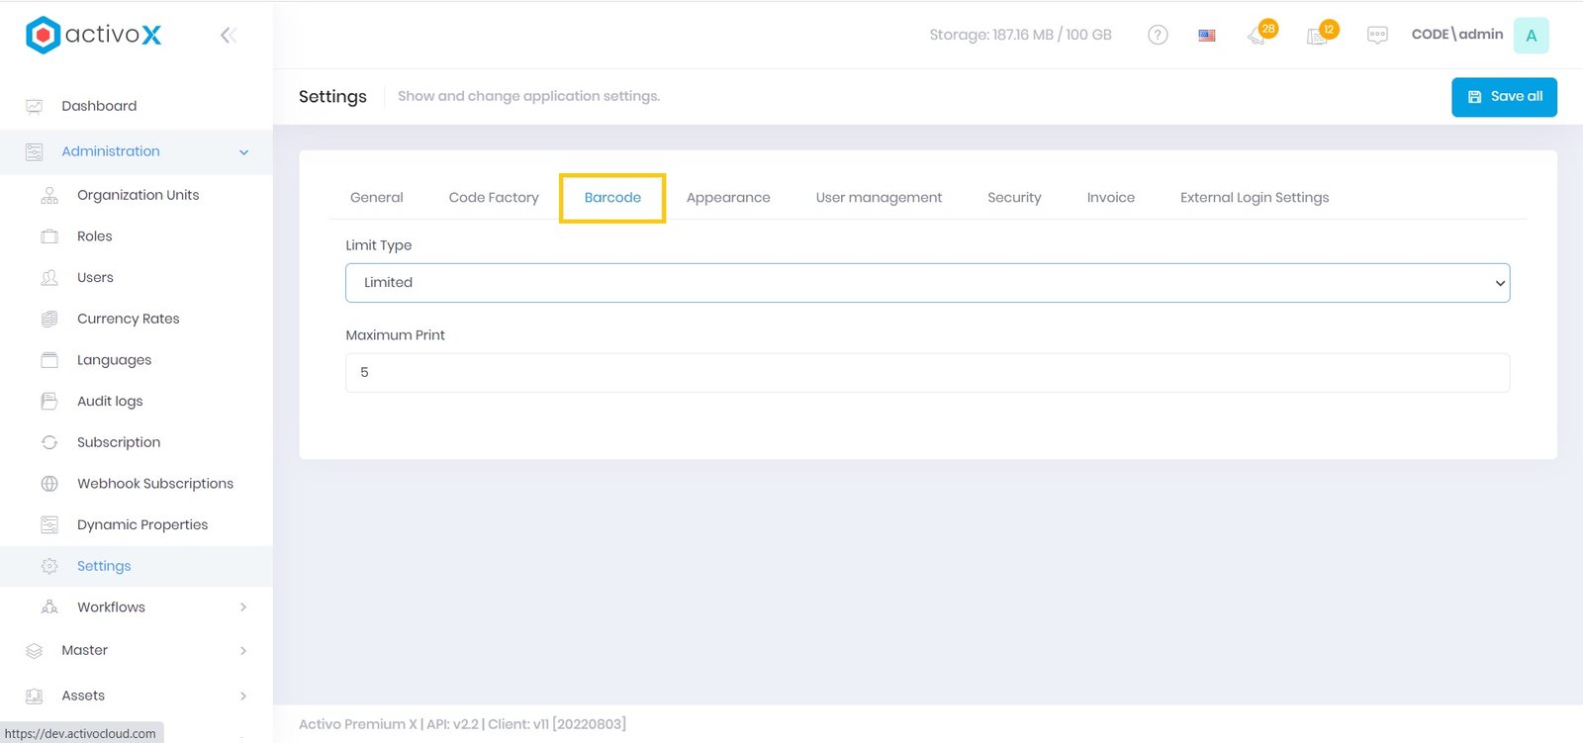Go to Audit logs page

tap(110, 401)
